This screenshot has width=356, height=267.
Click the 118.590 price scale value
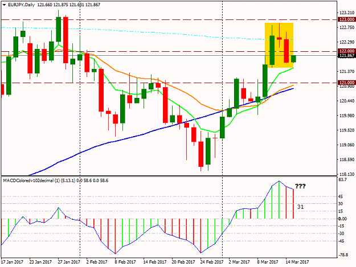(347, 160)
